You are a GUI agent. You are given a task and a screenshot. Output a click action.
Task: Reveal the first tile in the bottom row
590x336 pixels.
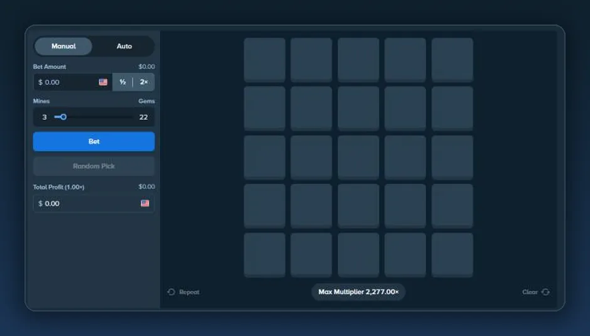pos(264,255)
